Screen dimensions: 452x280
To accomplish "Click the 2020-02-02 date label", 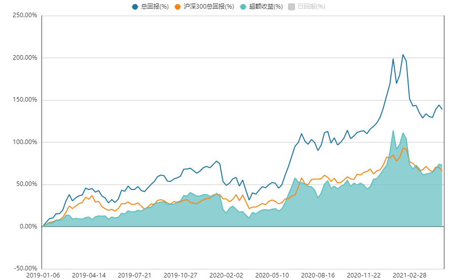I will point(226,275).
